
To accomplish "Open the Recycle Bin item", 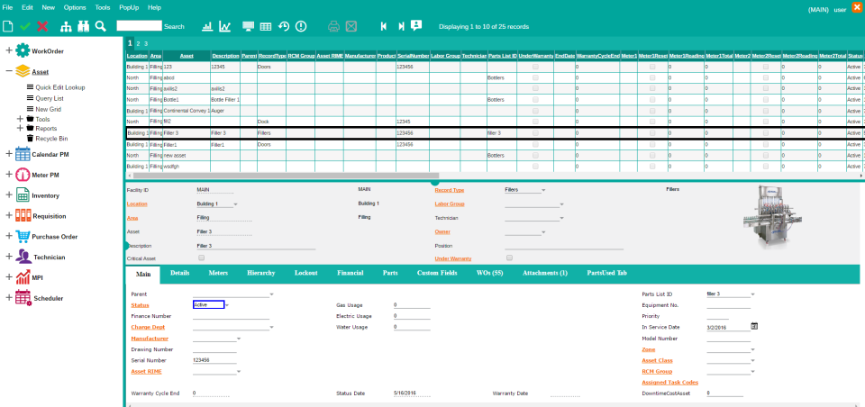I will click(x=52, y=139).
